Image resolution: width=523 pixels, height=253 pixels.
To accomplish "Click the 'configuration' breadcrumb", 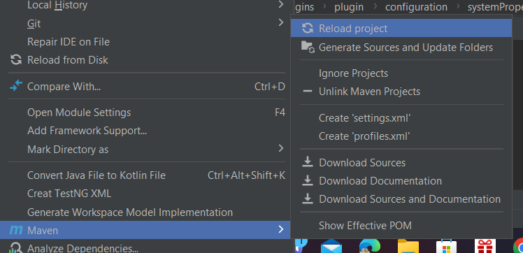I will (416, 7).
